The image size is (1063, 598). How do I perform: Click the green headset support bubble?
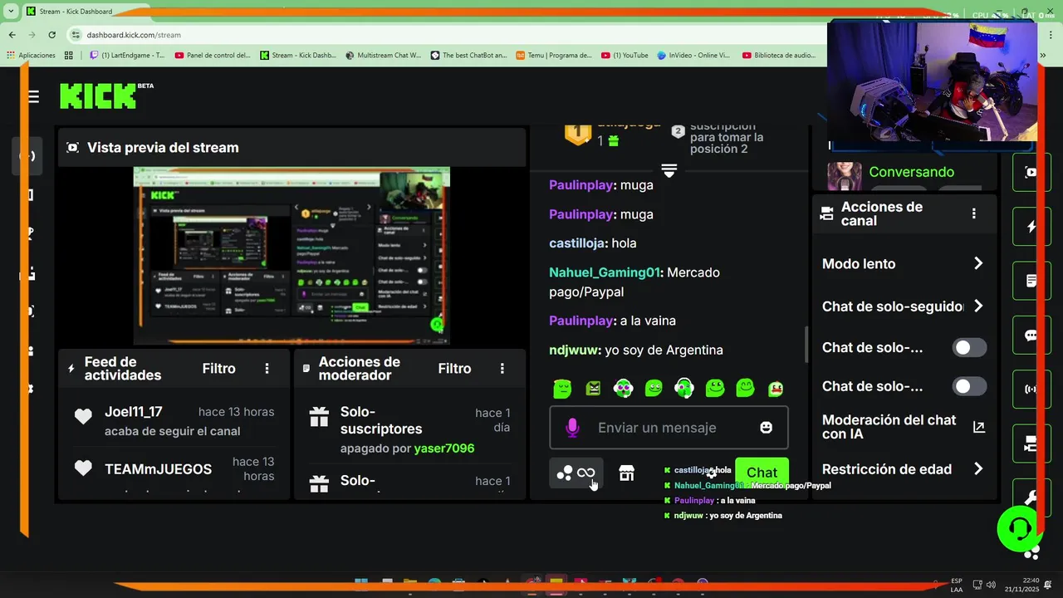pos(1020,529)
